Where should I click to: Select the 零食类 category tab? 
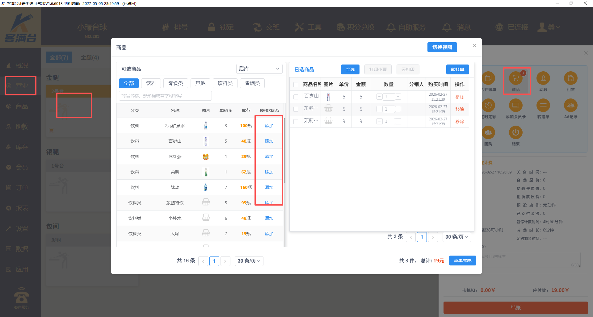point(175,83)
